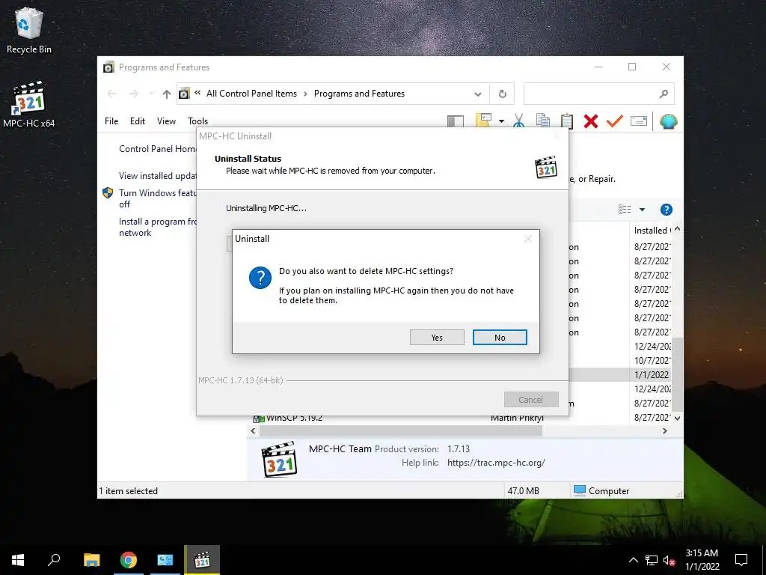Open recent locations dropdown arrow

click(151, 94)
